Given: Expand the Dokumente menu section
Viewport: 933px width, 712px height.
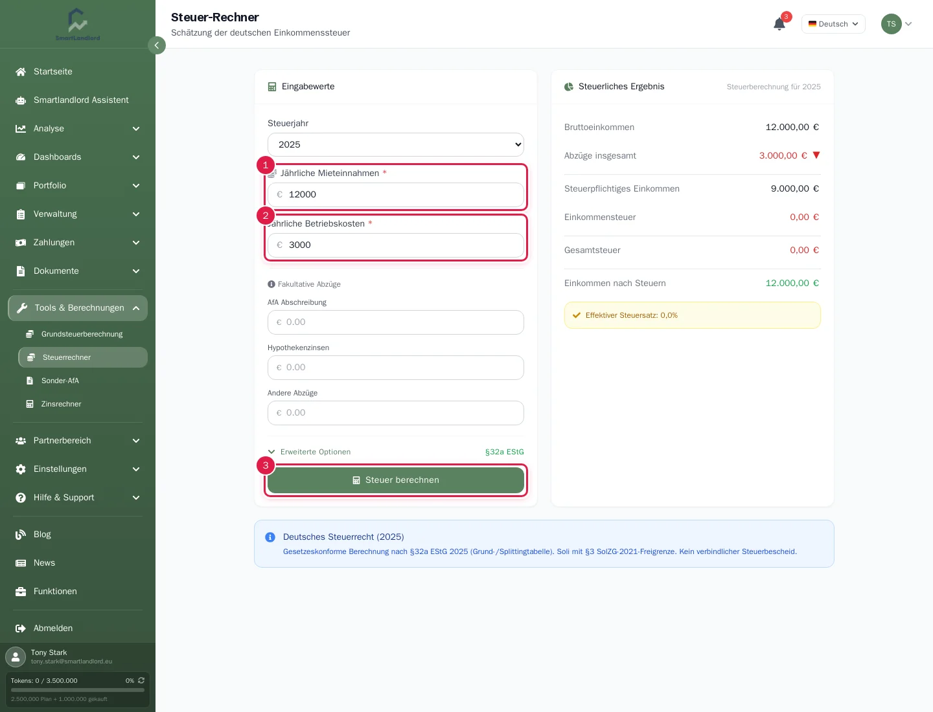Looking at the screenshot, I should tap(78, 271).
